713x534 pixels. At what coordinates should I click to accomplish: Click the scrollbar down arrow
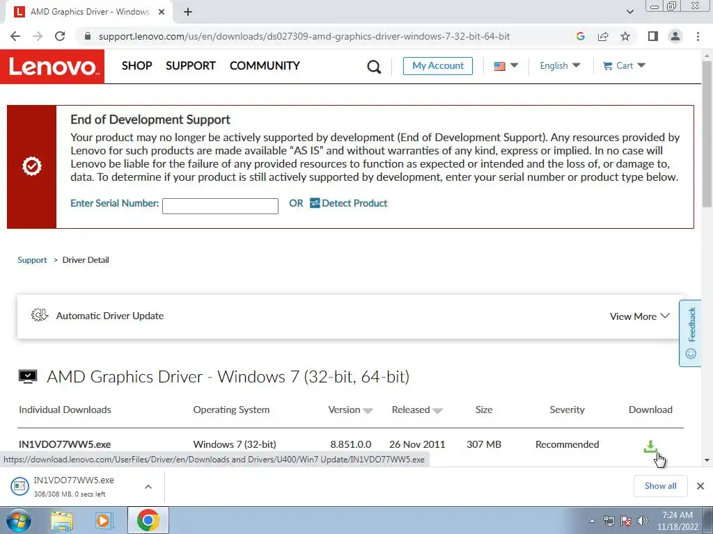tap(707, 460)
